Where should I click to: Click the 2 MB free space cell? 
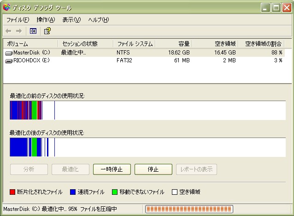229,60
